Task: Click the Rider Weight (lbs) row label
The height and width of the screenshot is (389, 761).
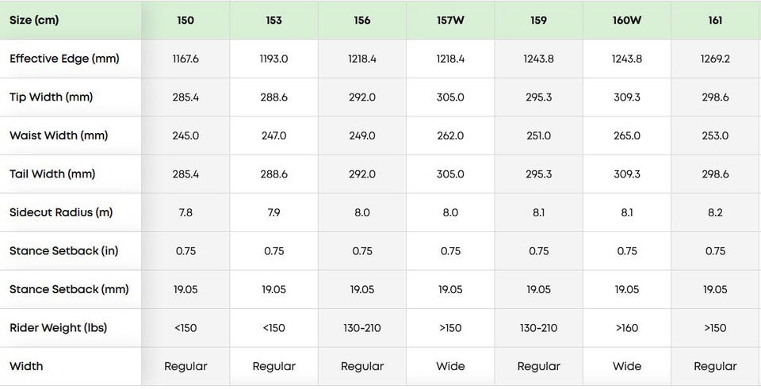Action: (58, 327)
